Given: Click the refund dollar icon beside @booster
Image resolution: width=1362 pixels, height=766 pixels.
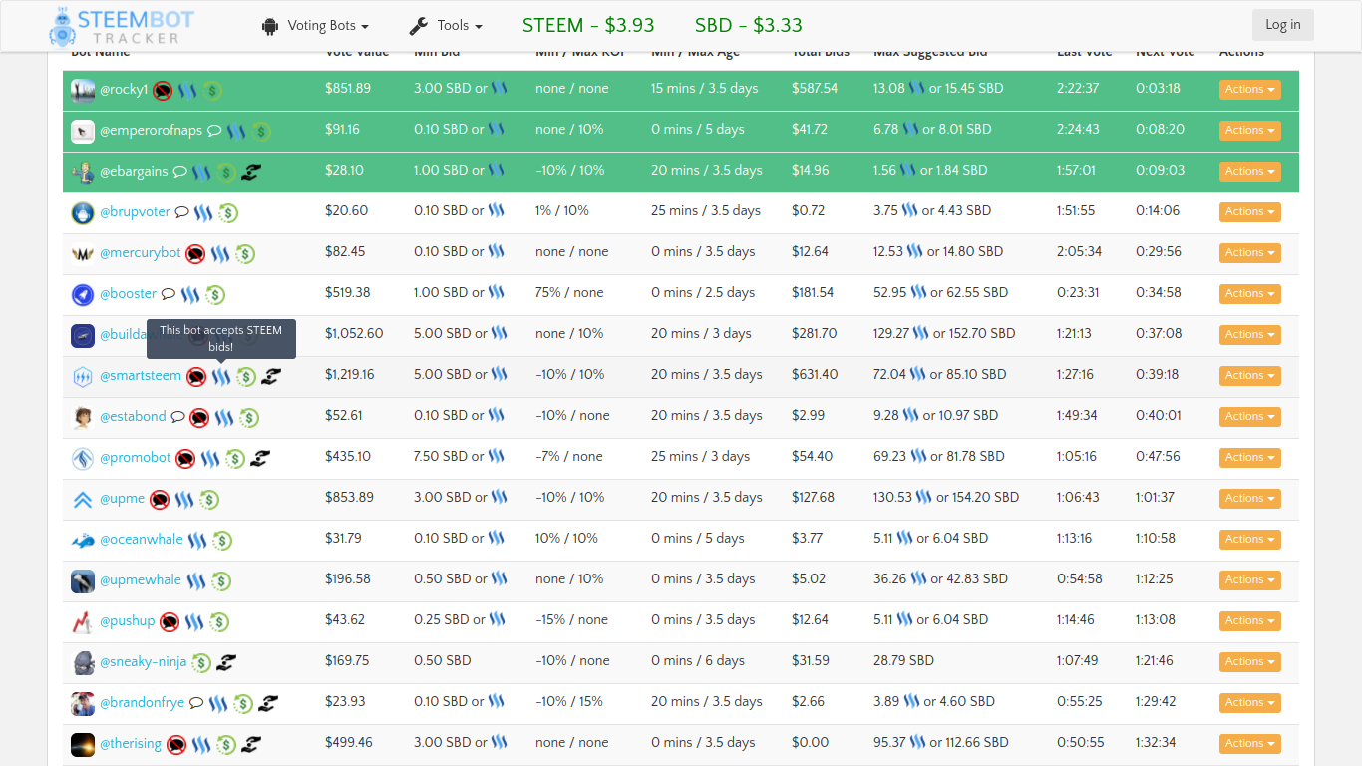Looking at the screenshot, I should pos(215,295).
